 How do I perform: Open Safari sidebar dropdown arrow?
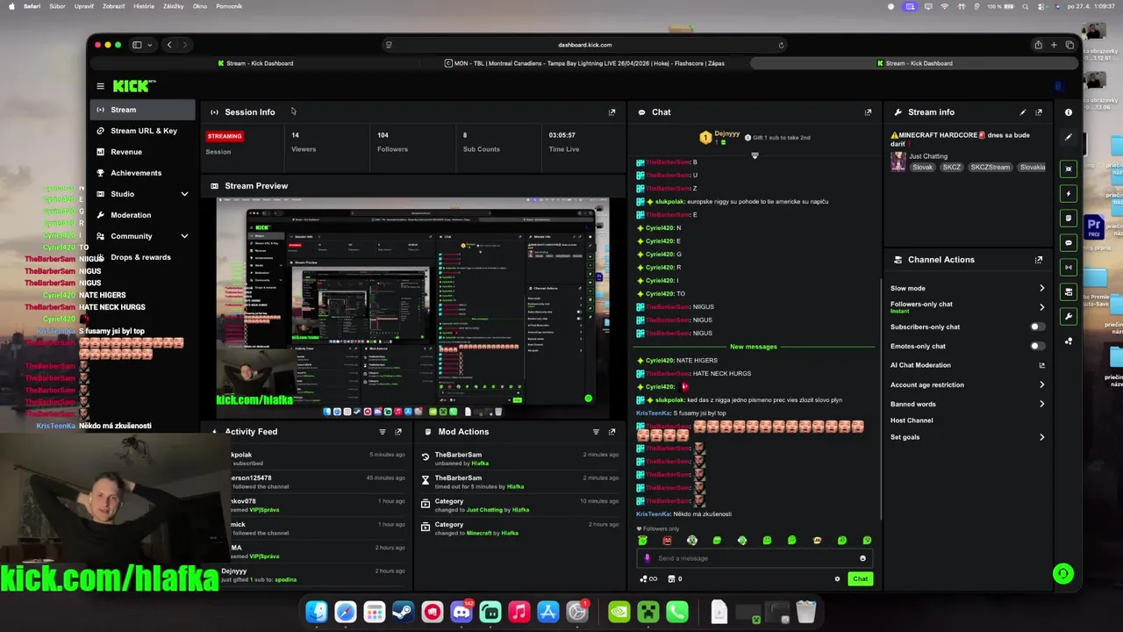[x=150, y=45]
